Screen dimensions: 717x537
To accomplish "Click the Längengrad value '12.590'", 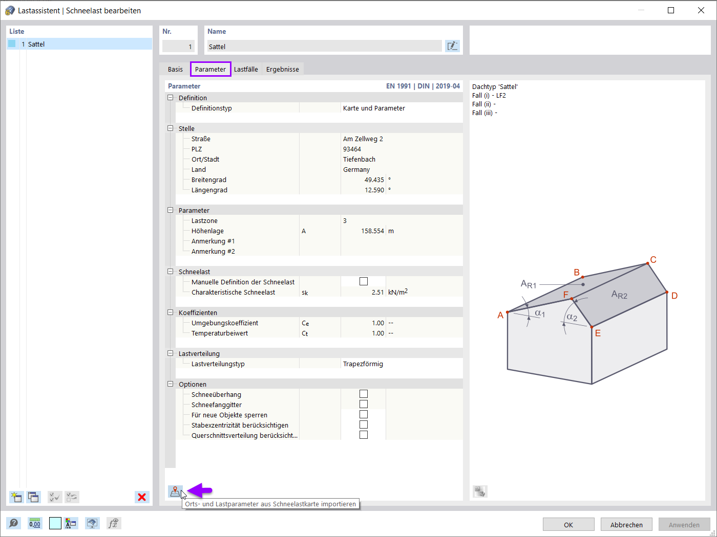I will tap(374, 190).
